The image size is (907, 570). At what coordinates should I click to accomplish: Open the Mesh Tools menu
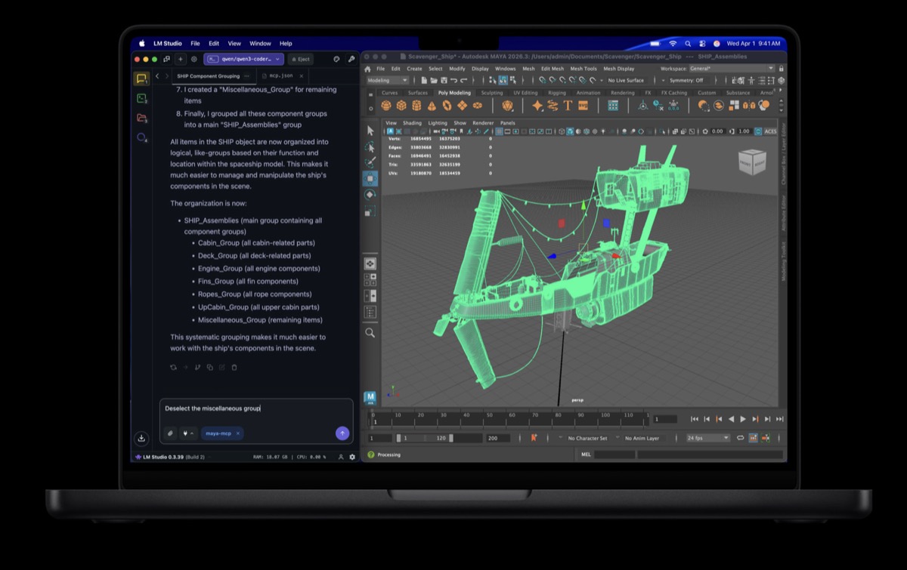click(583, 69)
